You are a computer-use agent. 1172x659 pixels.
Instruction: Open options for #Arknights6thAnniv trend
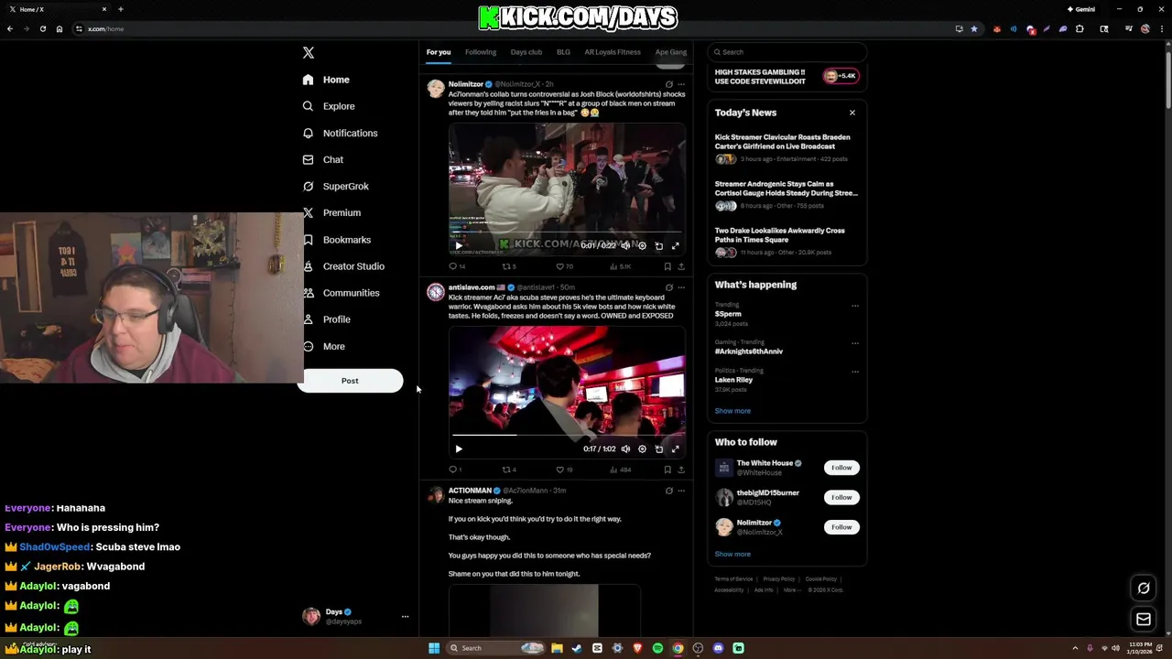[x=855, y=343]
